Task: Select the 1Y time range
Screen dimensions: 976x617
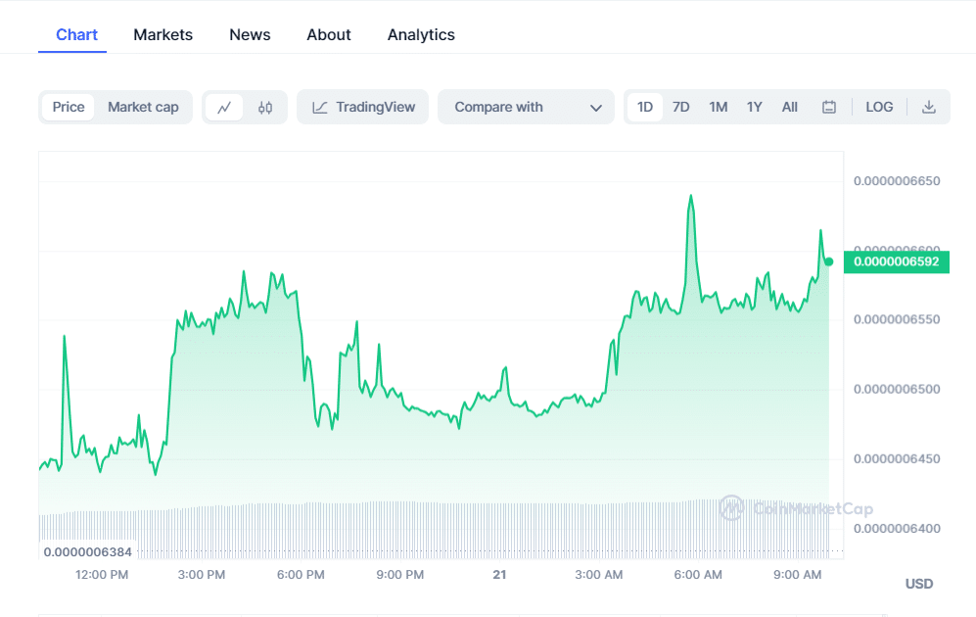Action: [754, 108]
